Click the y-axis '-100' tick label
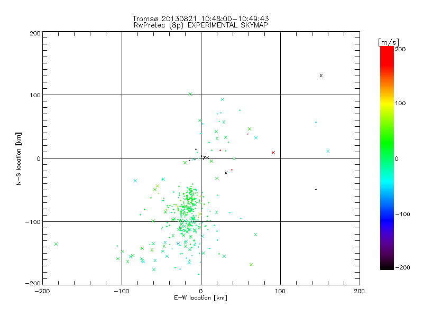Viewport: 423px width, 317px height. tap(33, 222)
